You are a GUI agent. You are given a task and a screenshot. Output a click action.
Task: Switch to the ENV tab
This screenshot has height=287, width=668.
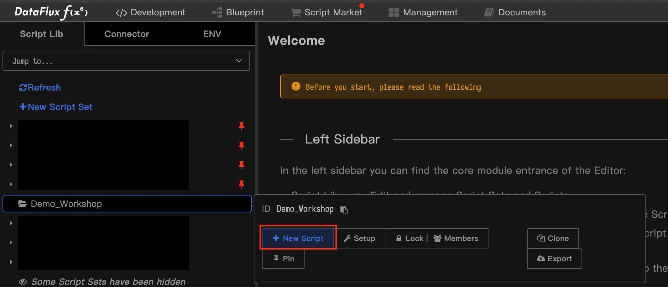pos(212,34)
